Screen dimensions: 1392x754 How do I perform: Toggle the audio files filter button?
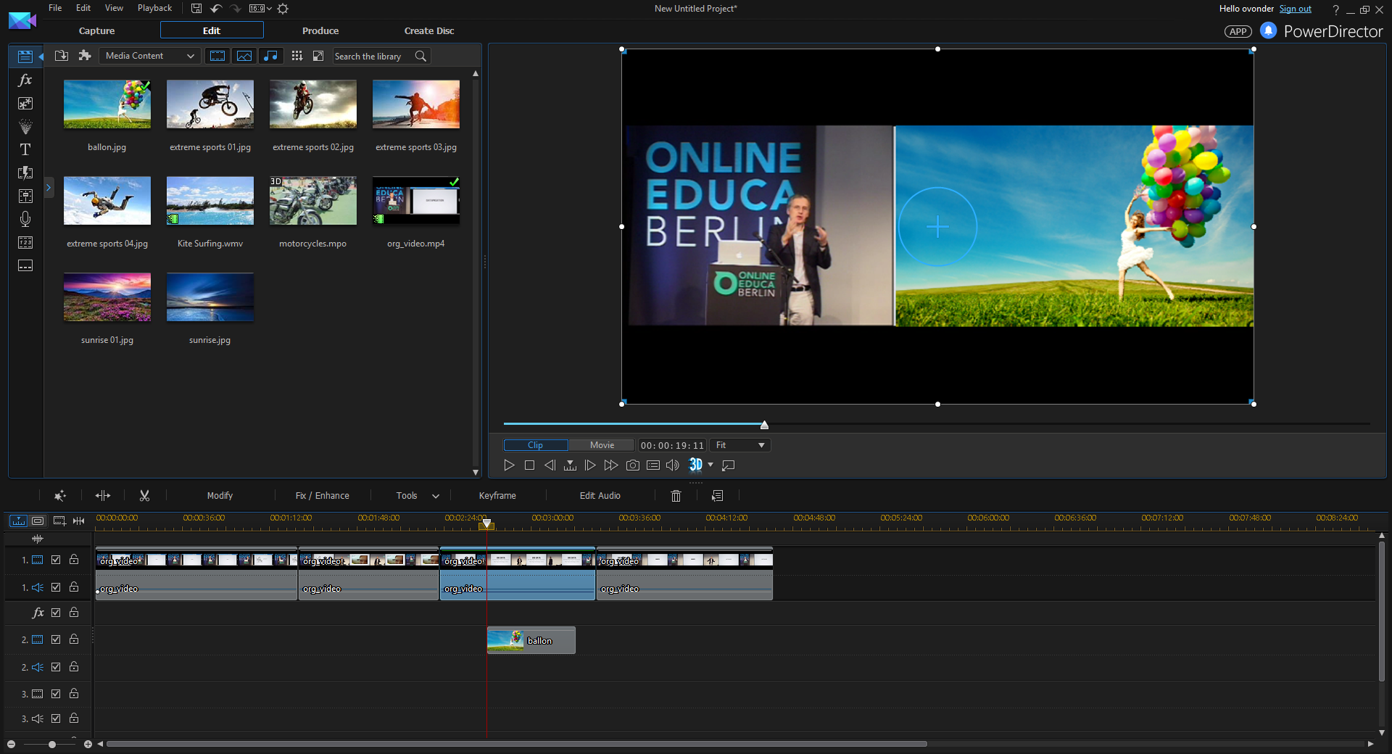pyautogui.click(x=270, y=56)
